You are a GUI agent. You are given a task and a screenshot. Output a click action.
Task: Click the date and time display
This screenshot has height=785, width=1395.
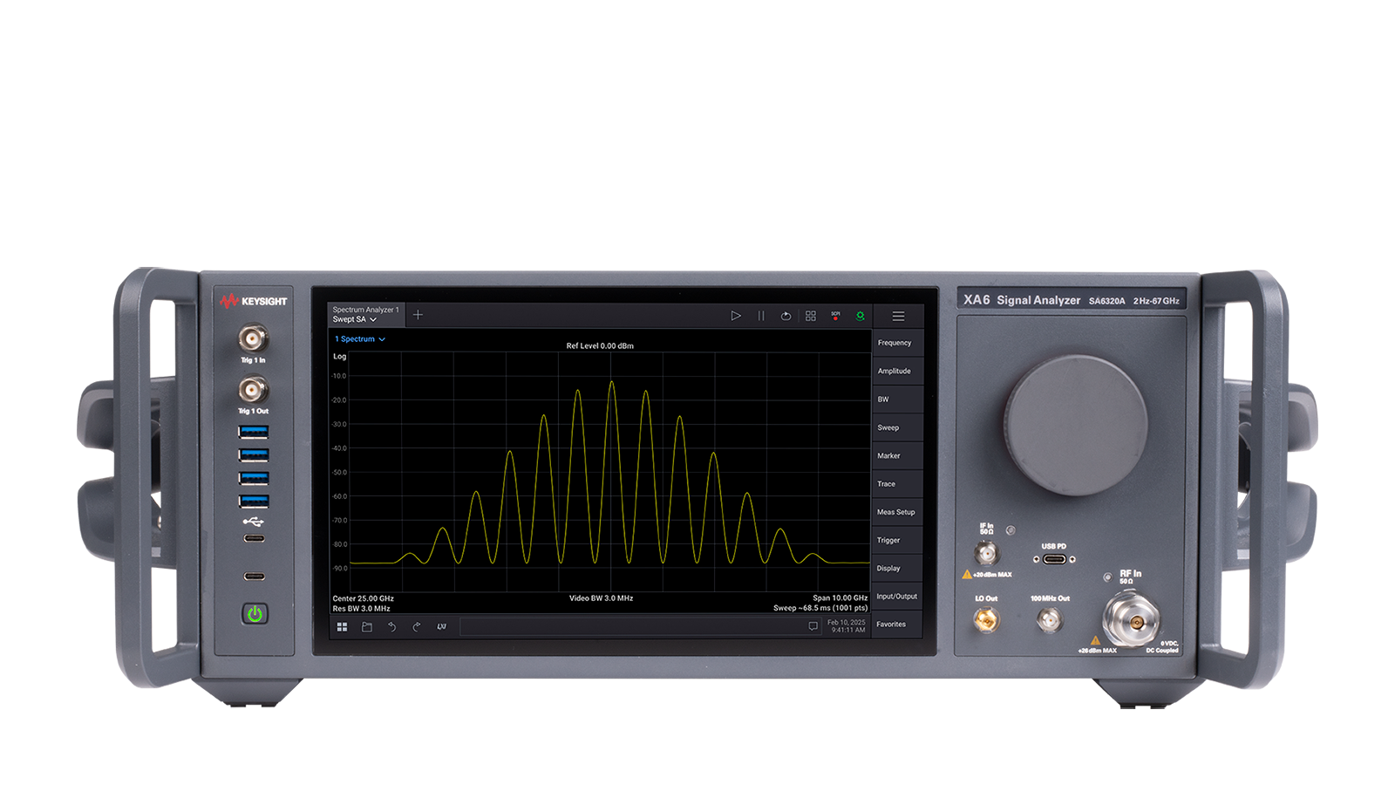[847, 626]
